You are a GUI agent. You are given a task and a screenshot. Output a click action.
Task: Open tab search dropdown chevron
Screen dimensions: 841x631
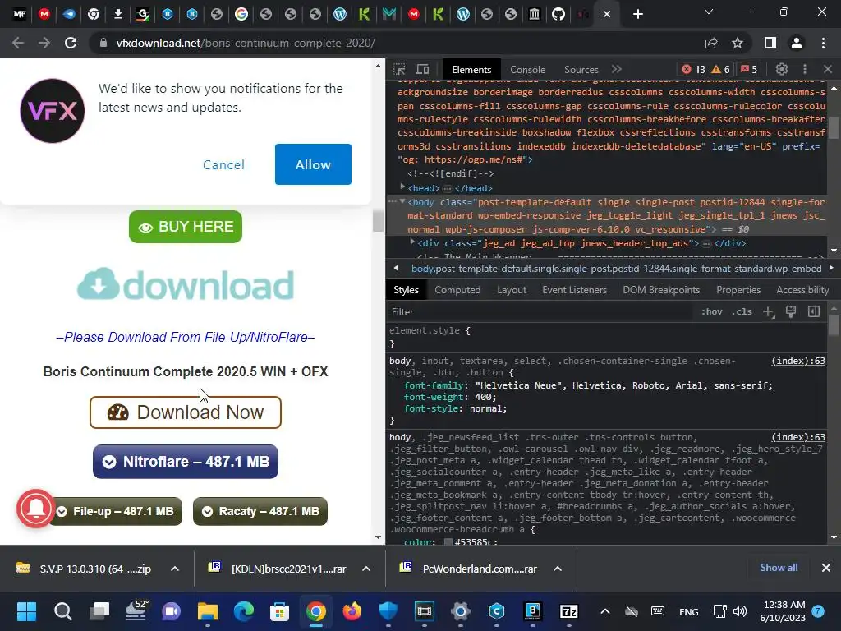click(x=709, y=12)
